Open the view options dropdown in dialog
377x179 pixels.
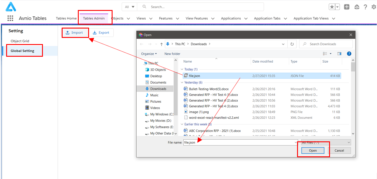click(x=331, y=54)
